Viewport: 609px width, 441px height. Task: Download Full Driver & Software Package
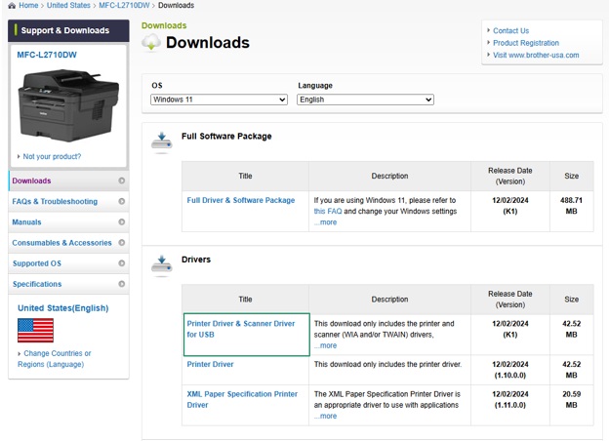pyautogui.click(x=241, y=200)
